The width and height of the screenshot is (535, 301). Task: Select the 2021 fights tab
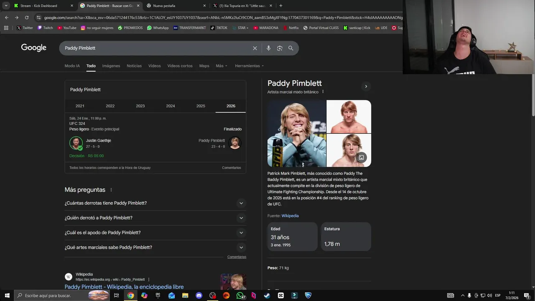coord(80,106)
